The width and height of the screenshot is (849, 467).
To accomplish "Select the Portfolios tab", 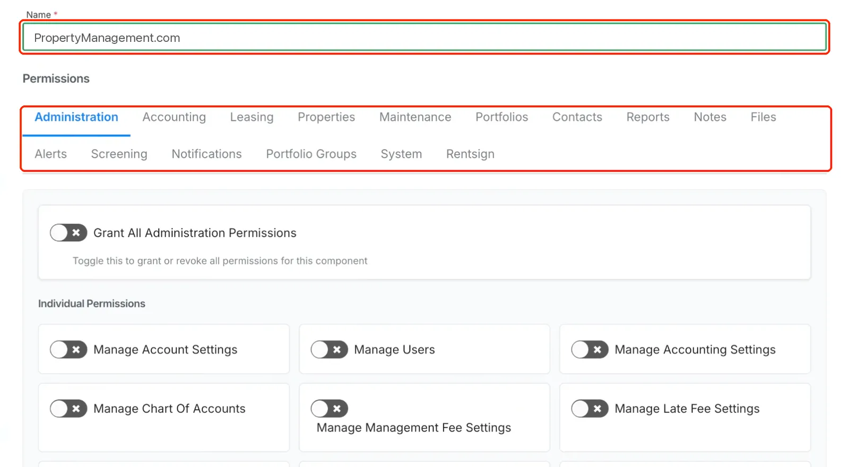I will [502, 117].
